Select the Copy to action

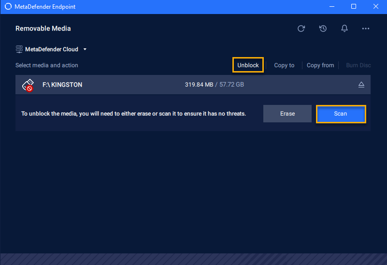[284, 65]
